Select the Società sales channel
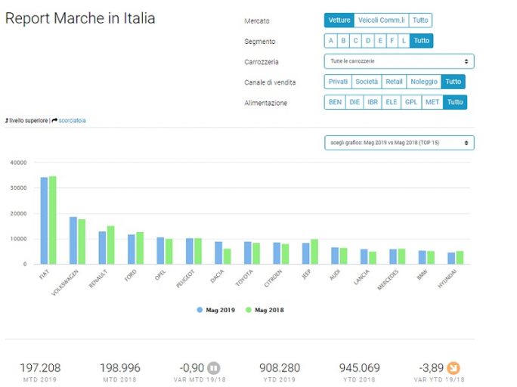This screenshot has width=517, height=387. [367, 82]
